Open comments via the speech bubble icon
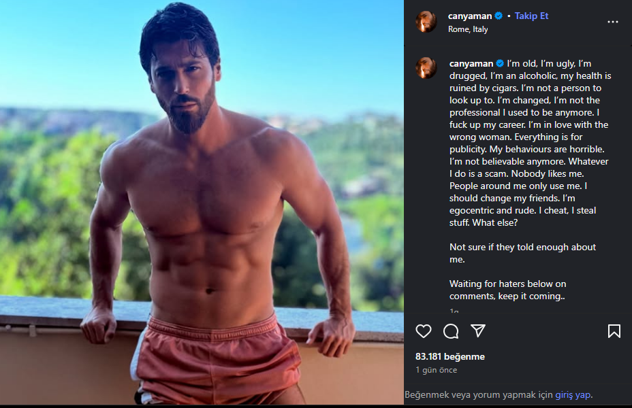The image size is (632, 408). click(x=451, y=331)
